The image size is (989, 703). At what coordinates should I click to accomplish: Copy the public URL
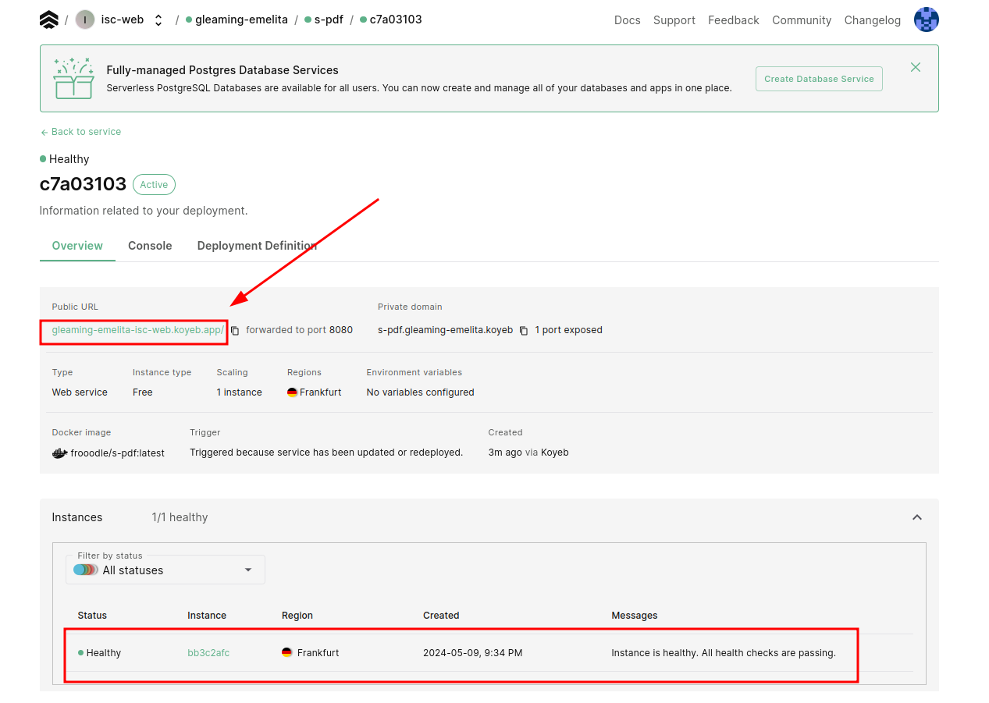coord(235,331)
